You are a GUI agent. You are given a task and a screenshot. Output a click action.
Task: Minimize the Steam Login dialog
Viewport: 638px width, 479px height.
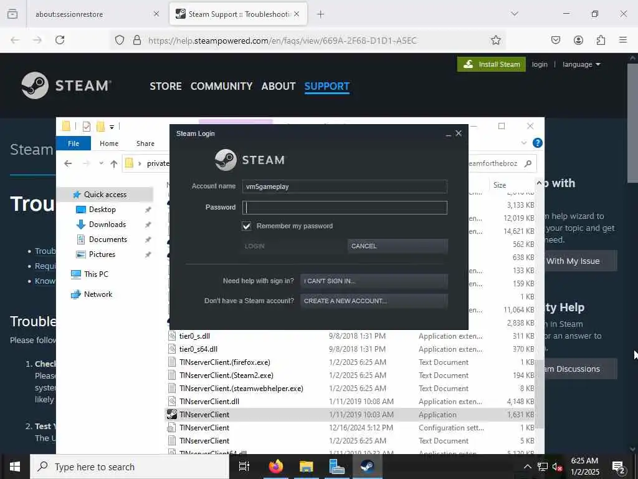449,134
